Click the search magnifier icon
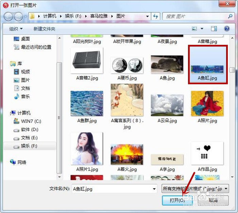 click(x=230, y=16)
